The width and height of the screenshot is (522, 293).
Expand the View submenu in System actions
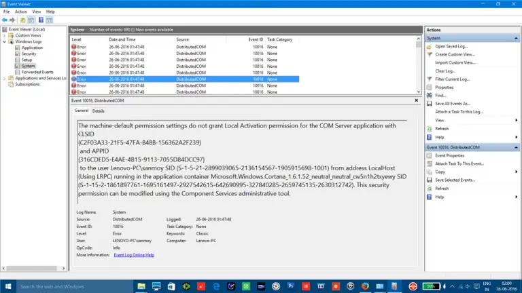pos(517,120)
